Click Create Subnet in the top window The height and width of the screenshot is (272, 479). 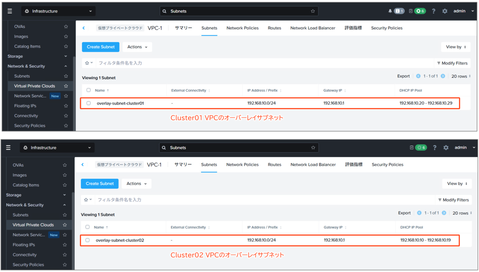tap(101, 47)
